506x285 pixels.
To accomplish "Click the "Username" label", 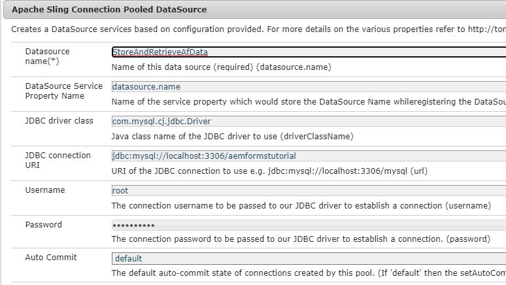I will coord(45,190).
